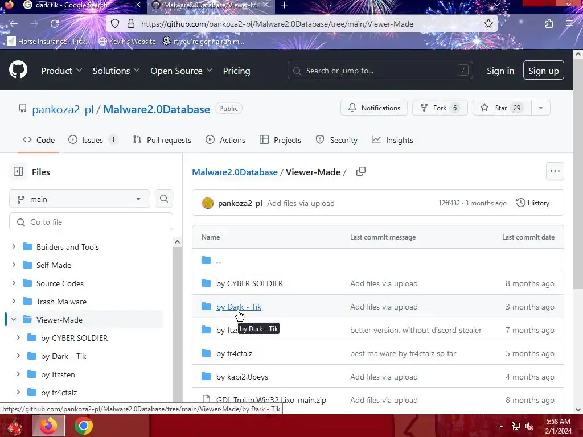Screen dimensions: 583x437
Task: Launch Firefox from the taskbar
Action: tap(48, 426)
